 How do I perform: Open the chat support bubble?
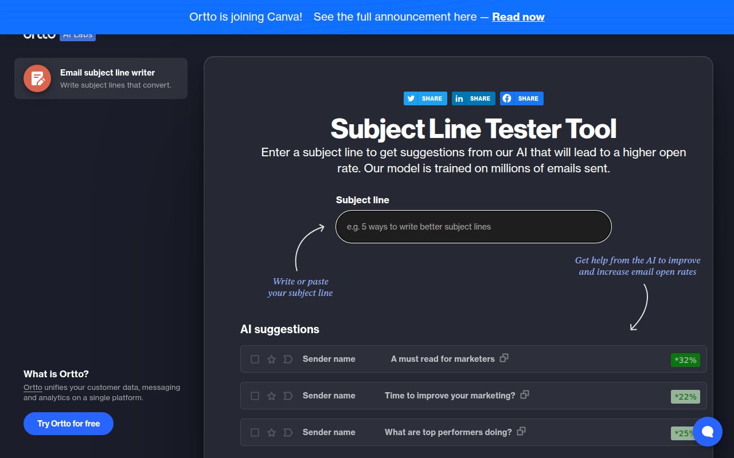click(708, 432)
